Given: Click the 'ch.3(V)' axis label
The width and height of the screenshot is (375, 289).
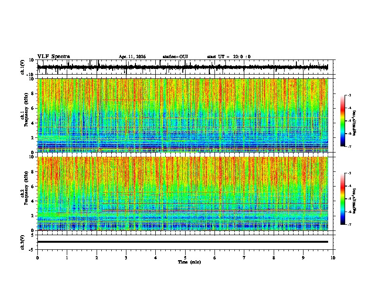Looking at the screenshot, I should (23, 242).
